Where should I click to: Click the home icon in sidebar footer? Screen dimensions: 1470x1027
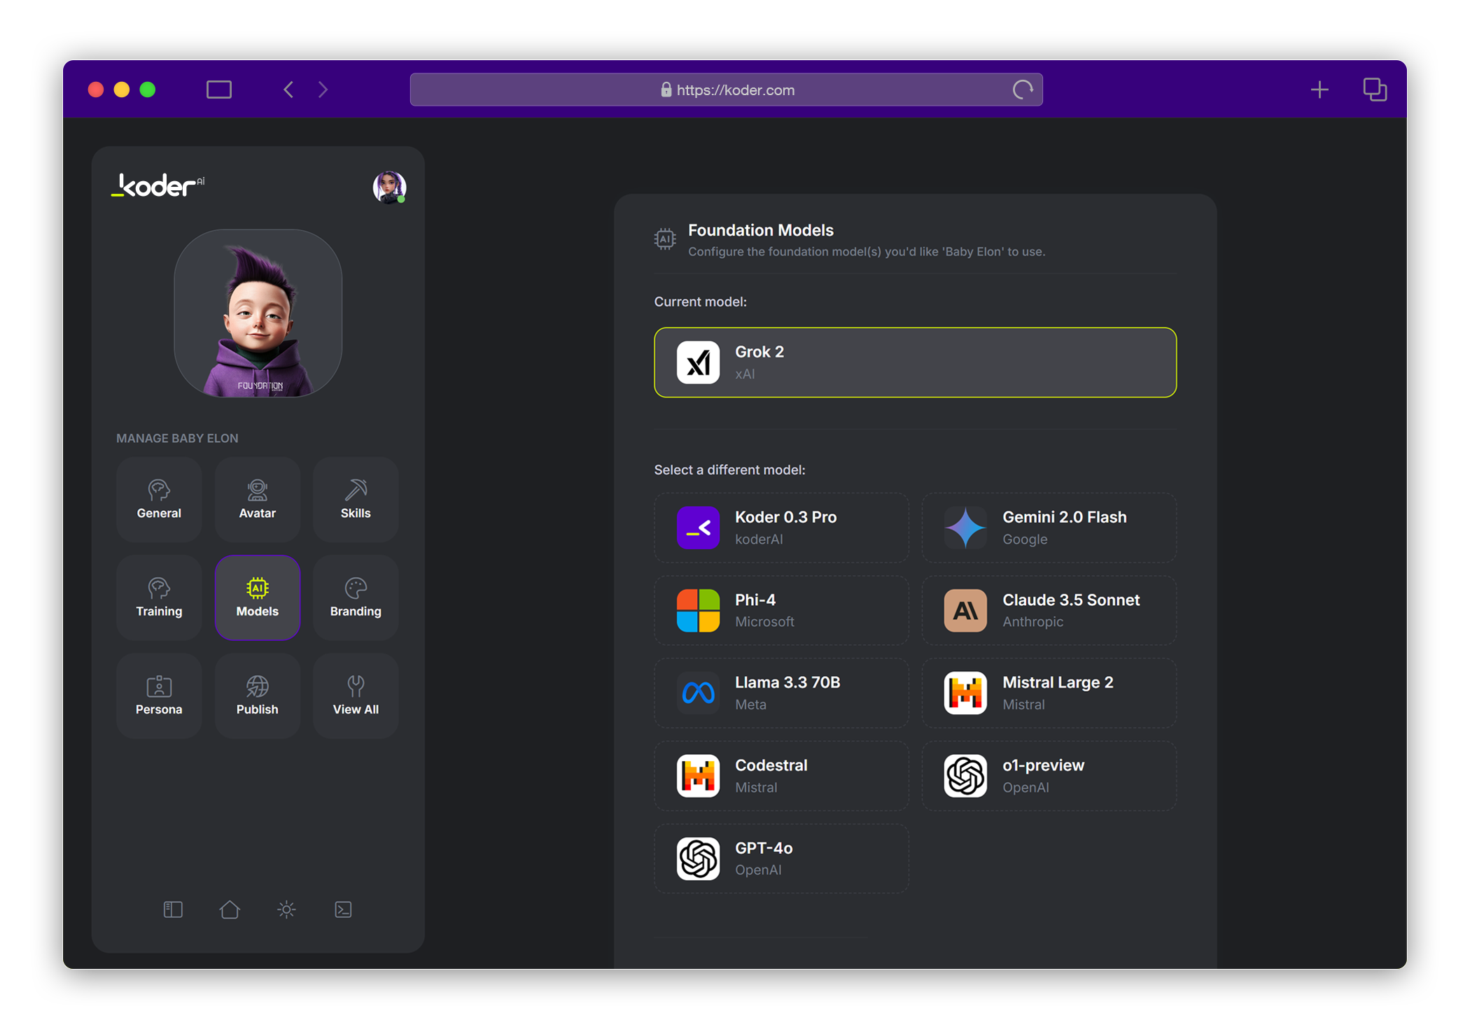click(230, 909)
